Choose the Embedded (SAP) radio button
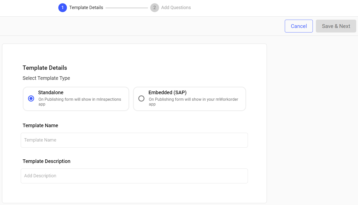Viewport: 358px width, 205px height. [x=141, y=98]
